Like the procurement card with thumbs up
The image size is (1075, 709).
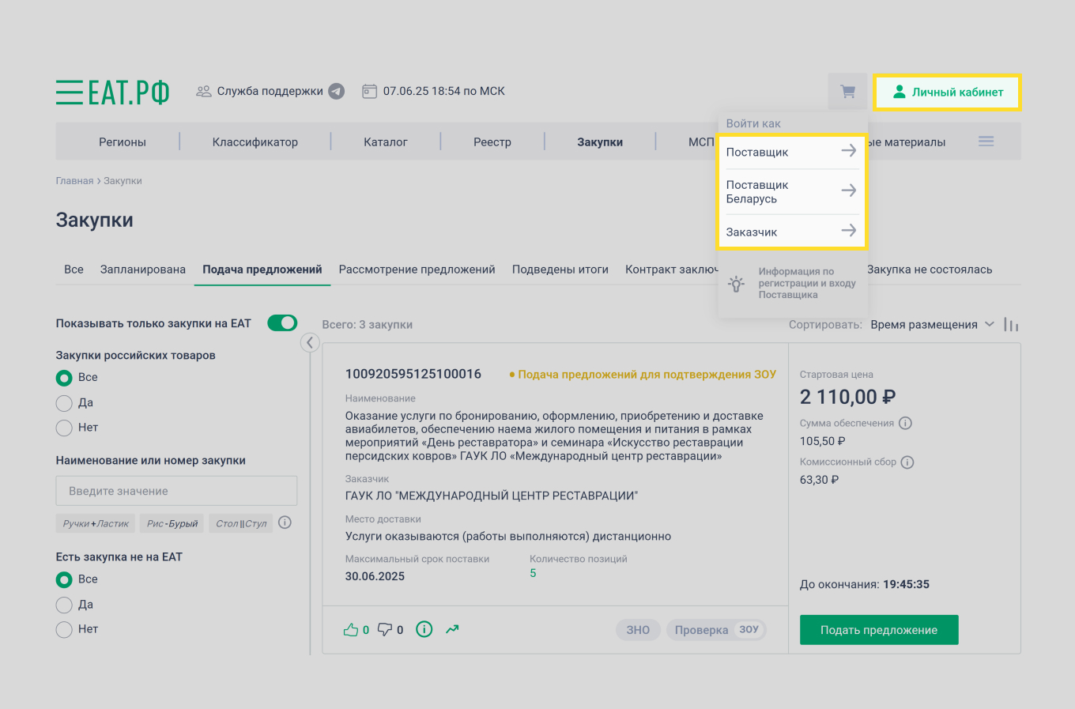point(353,629)
